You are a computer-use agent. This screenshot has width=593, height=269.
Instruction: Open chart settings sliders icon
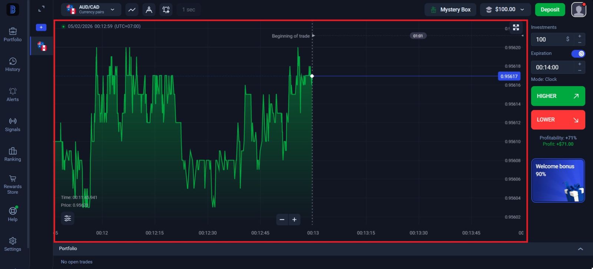(x=67, y=219)
